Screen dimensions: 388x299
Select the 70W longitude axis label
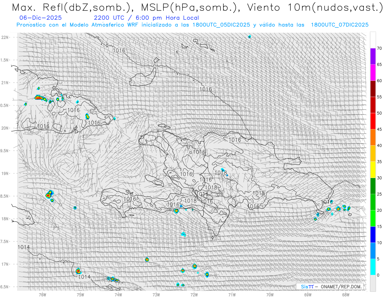tap(270, 294)
